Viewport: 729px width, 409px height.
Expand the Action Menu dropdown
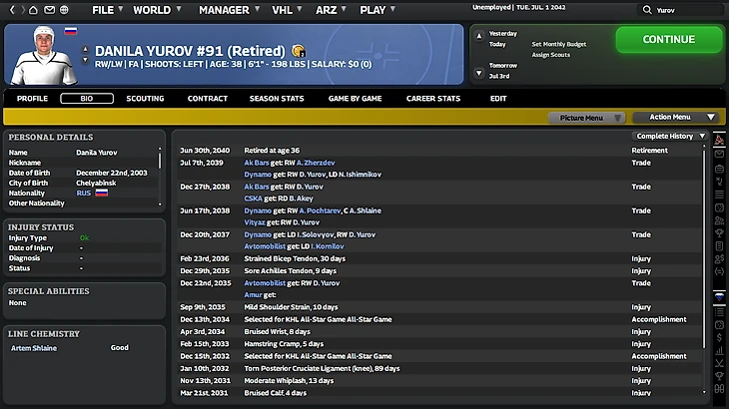676,118
